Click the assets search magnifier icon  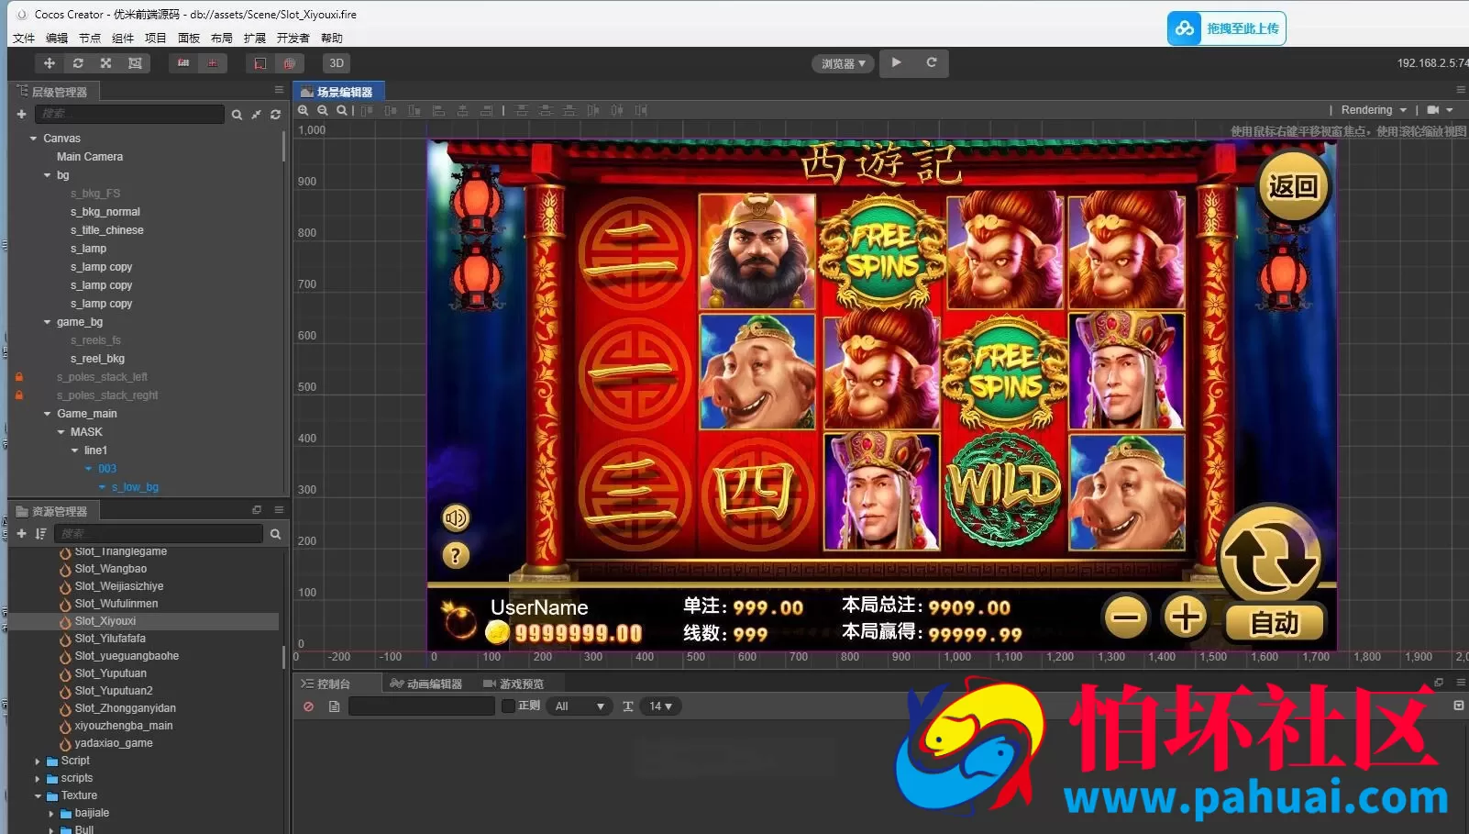(x=275, y=534)
